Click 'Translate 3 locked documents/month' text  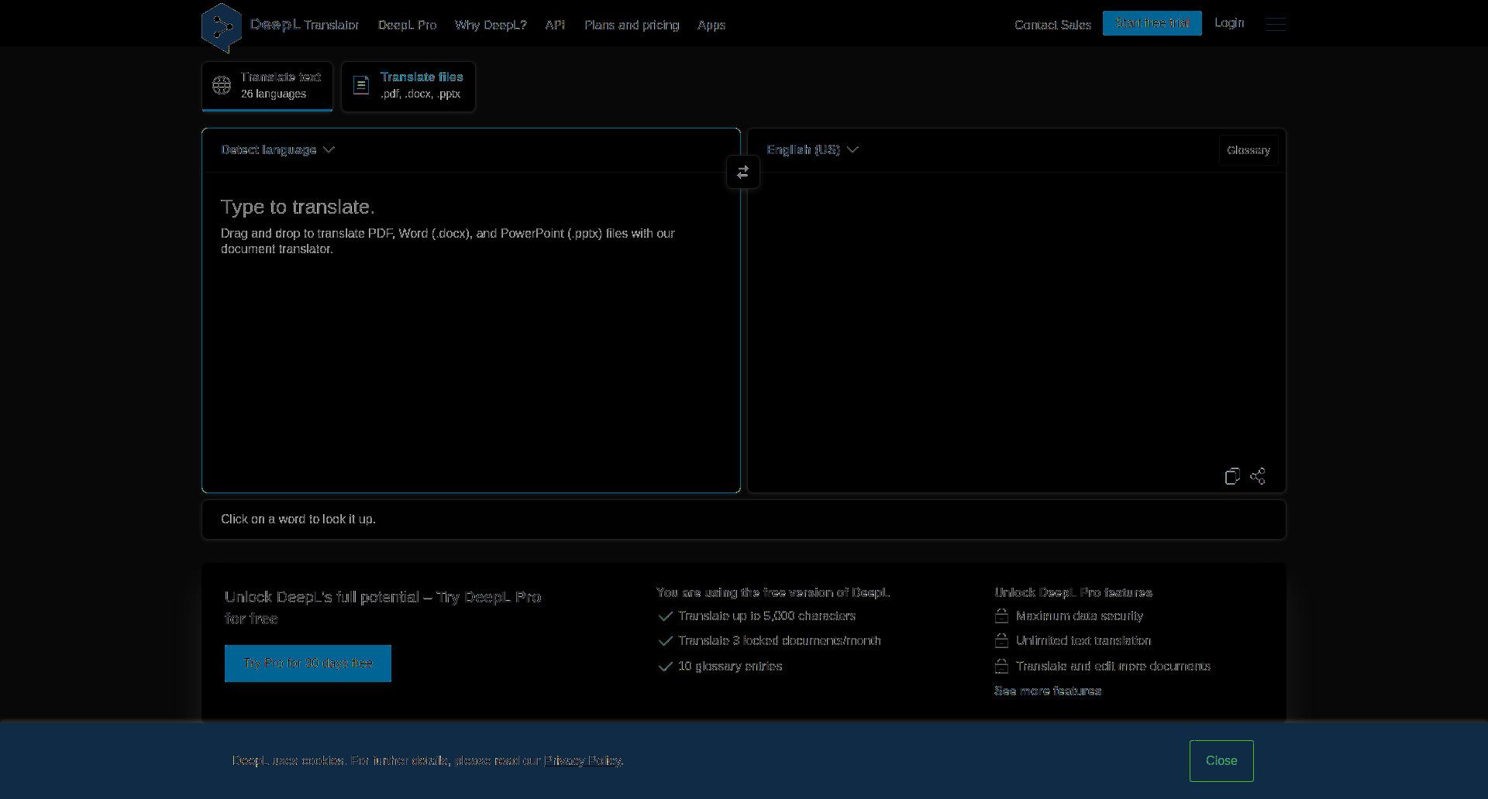779,641
